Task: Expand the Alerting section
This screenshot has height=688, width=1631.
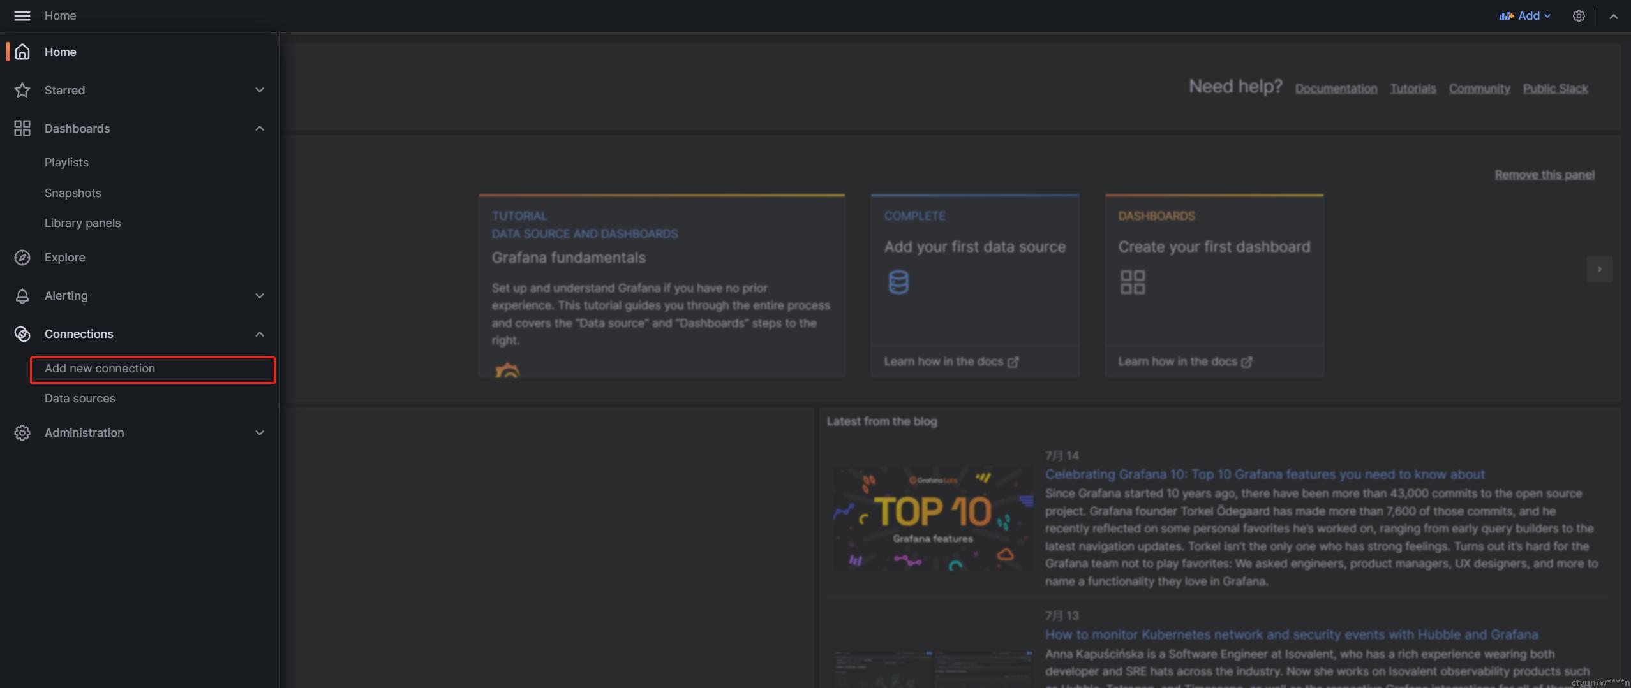Action: 260,296
